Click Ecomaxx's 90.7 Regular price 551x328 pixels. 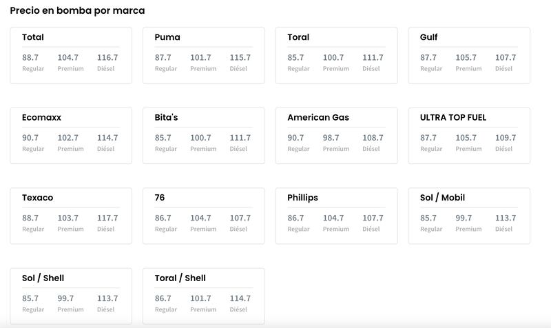(x=30, y=138)
